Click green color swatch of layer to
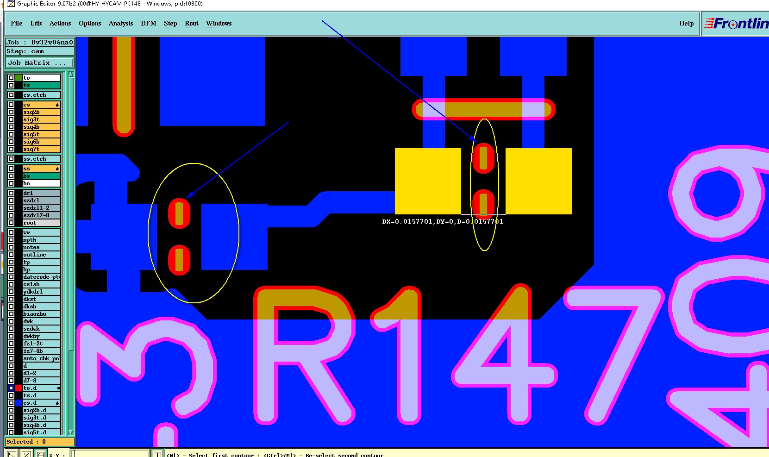The height and width of the screenshot is (457, 769). point(19,78)
